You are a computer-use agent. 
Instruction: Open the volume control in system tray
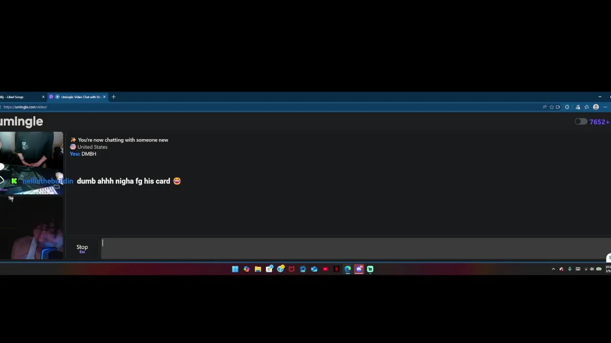[x=592, y=269]
